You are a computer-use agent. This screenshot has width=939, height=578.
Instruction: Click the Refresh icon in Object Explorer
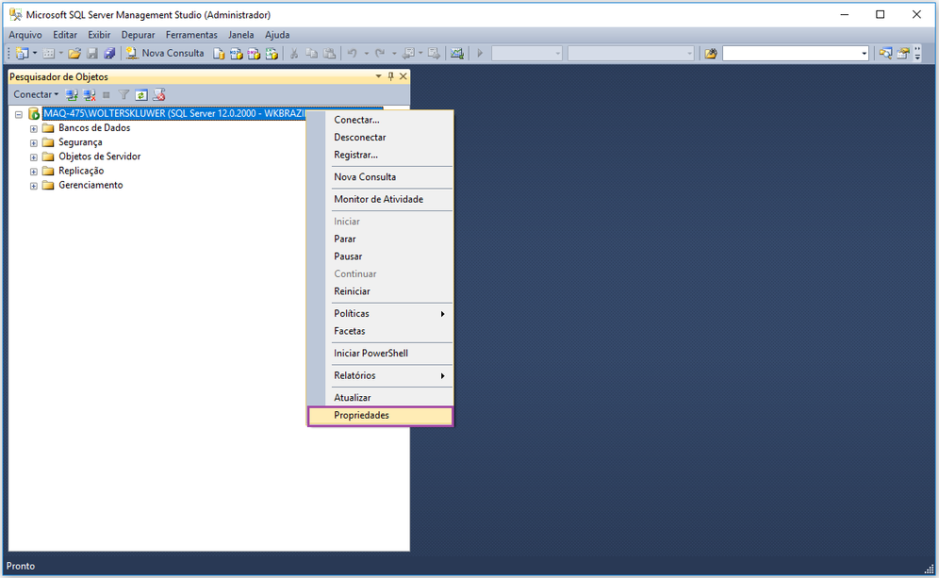click(141, 94)
